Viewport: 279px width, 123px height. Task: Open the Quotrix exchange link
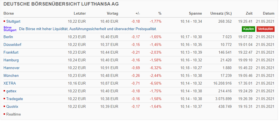click(x=13, y=106)
